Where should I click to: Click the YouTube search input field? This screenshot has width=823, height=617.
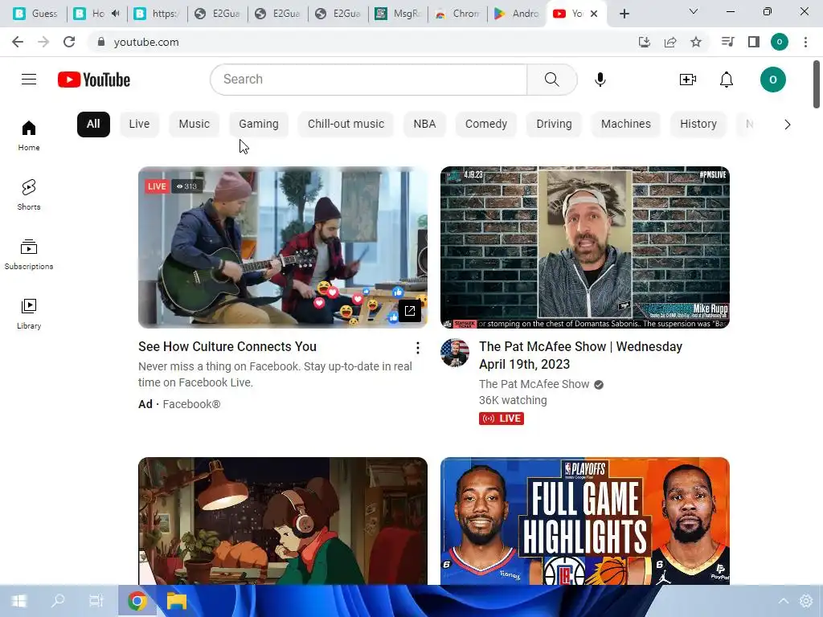pyautogui.click(x=369, y=80)
